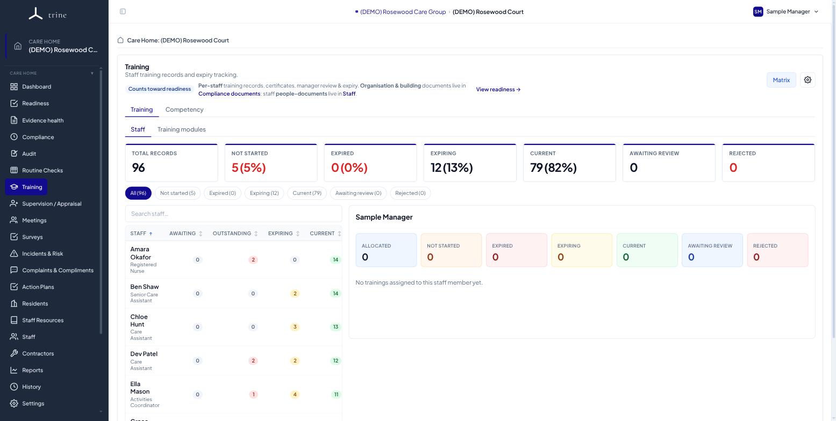Filter by Rejected (0) chip
Screen dimensions: 836x421
pos(410,193)
